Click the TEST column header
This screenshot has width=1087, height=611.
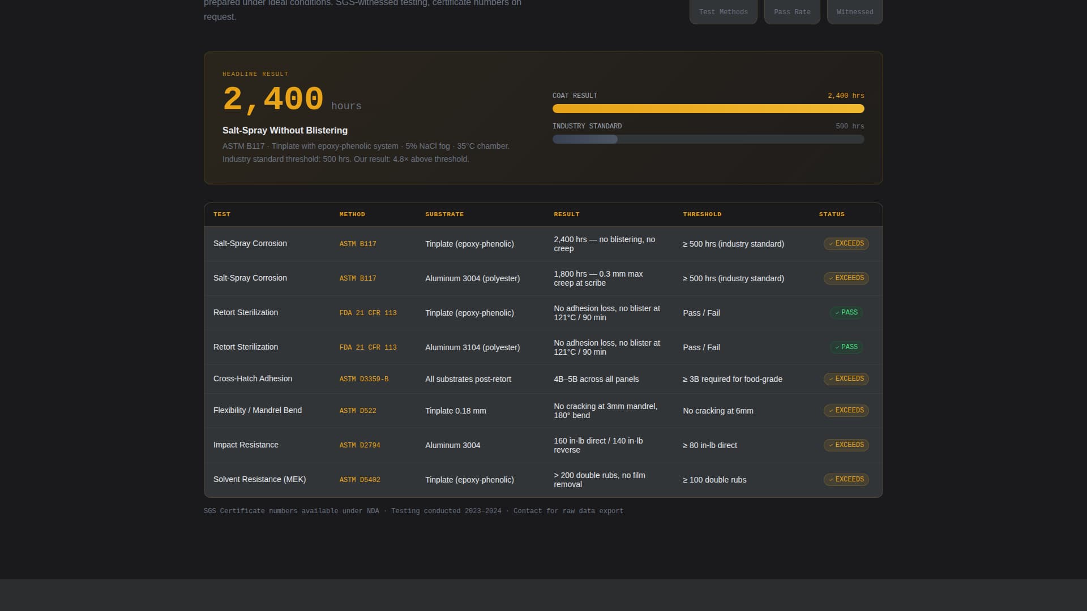click(222, 214)
